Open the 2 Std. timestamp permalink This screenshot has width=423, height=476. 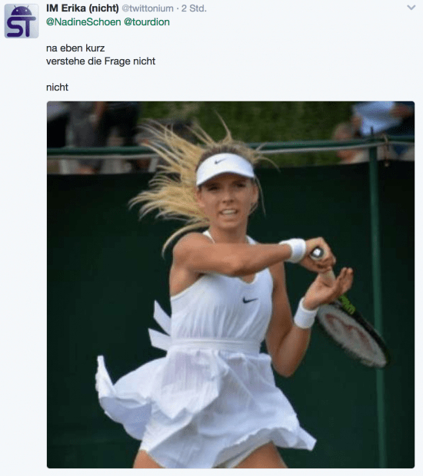(x=194, y=8)
